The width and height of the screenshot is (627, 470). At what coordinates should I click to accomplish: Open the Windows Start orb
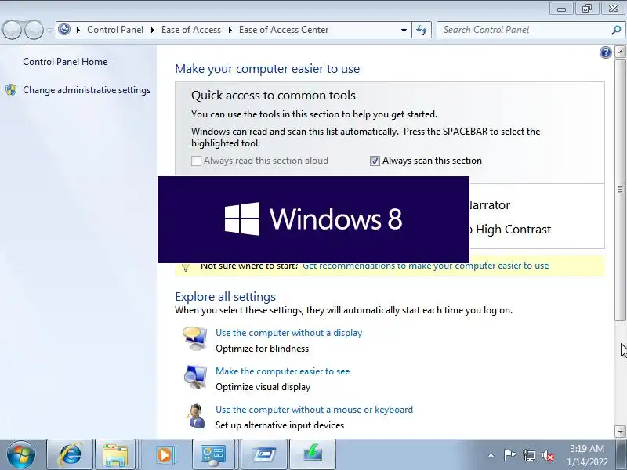point(21,455)
